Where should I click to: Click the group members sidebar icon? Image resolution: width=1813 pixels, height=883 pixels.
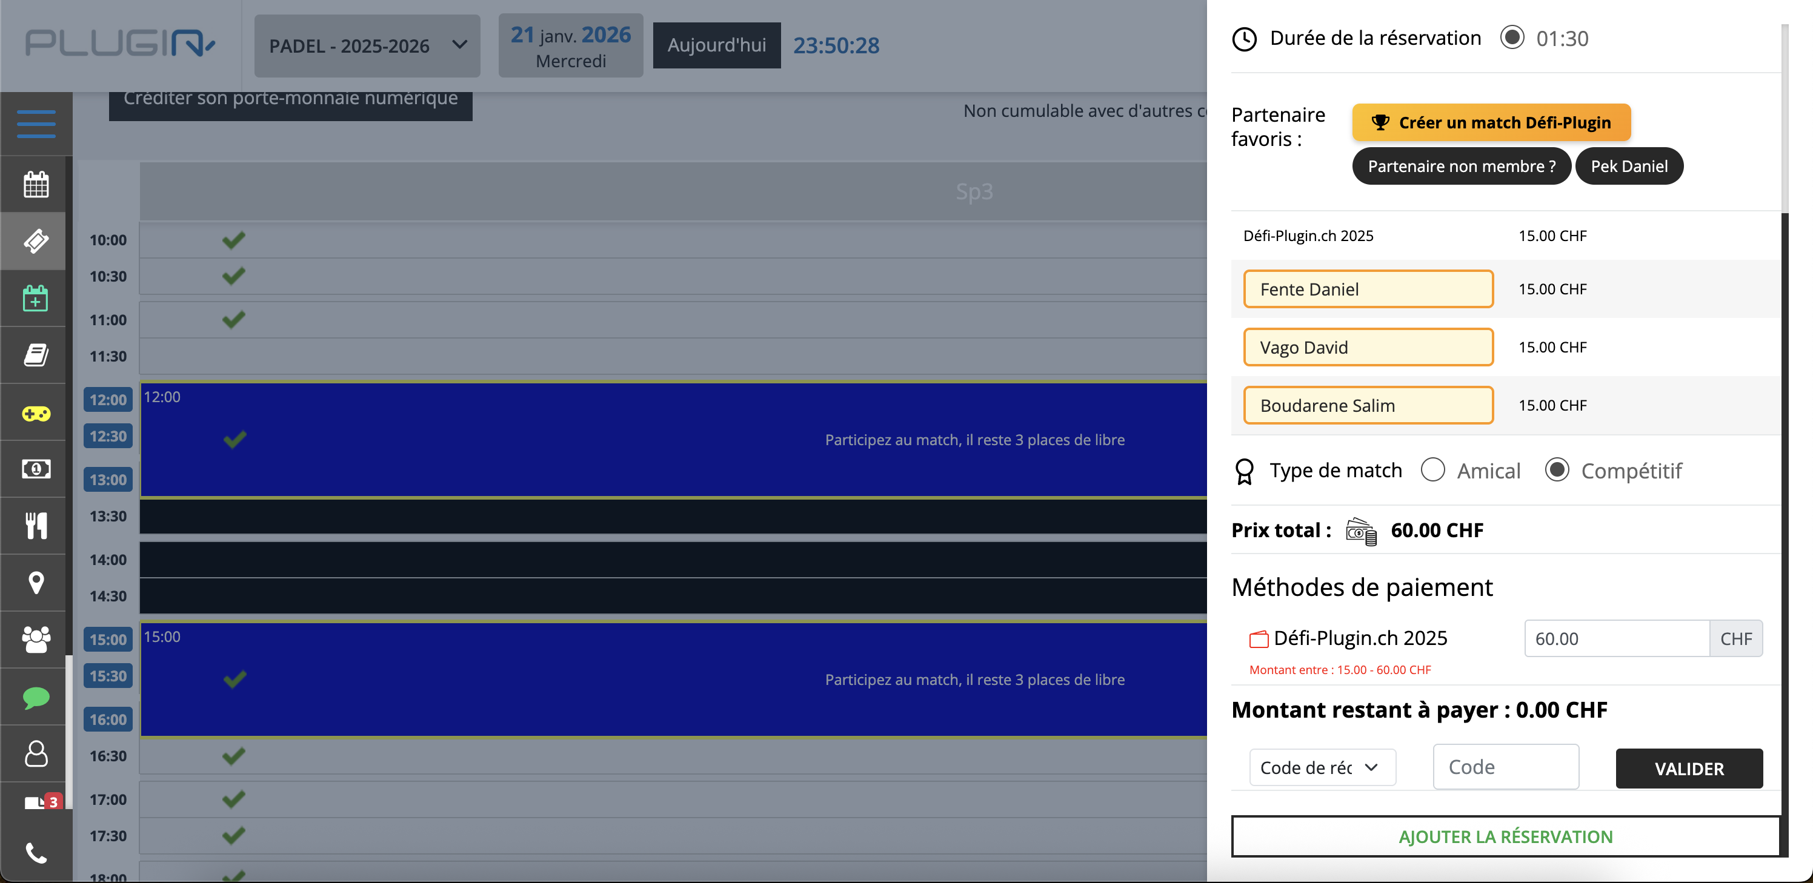[x=36, y=640]
